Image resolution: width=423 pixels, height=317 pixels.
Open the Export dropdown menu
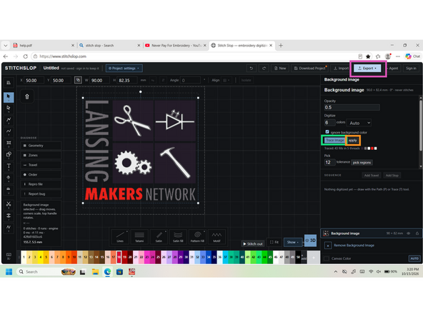[367, 69]
